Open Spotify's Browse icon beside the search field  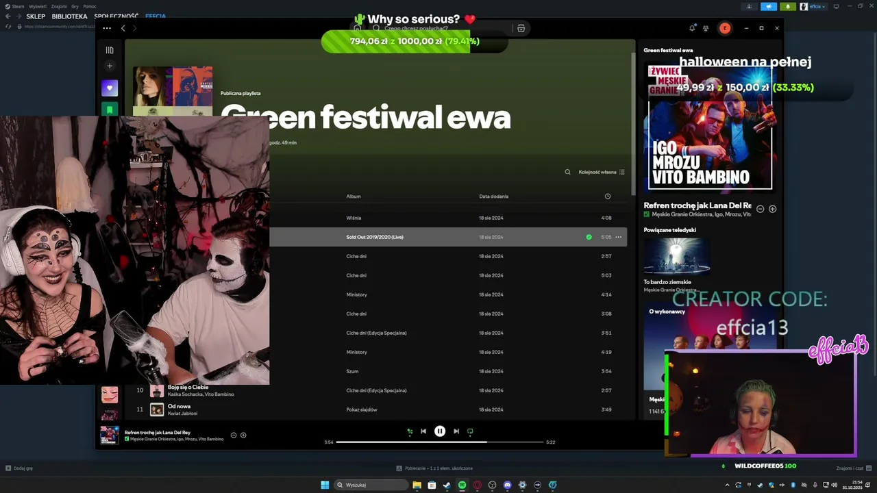[x=521, y=28]
